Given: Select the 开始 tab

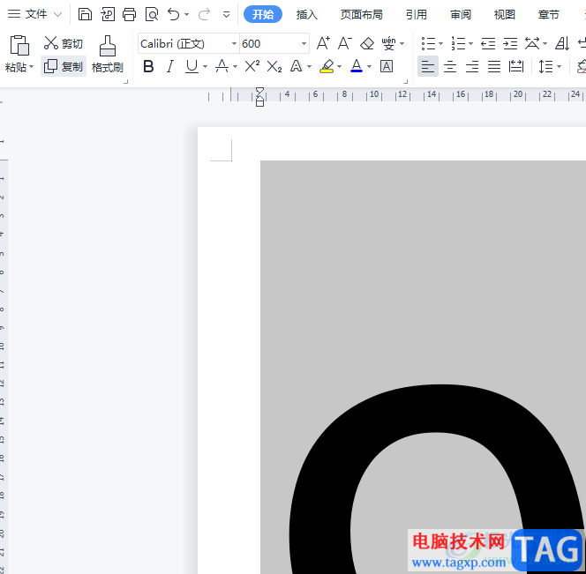Looking at the screenshot, I should [263, 15].
